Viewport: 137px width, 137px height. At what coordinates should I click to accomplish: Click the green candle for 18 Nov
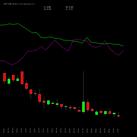coord(48,102)
